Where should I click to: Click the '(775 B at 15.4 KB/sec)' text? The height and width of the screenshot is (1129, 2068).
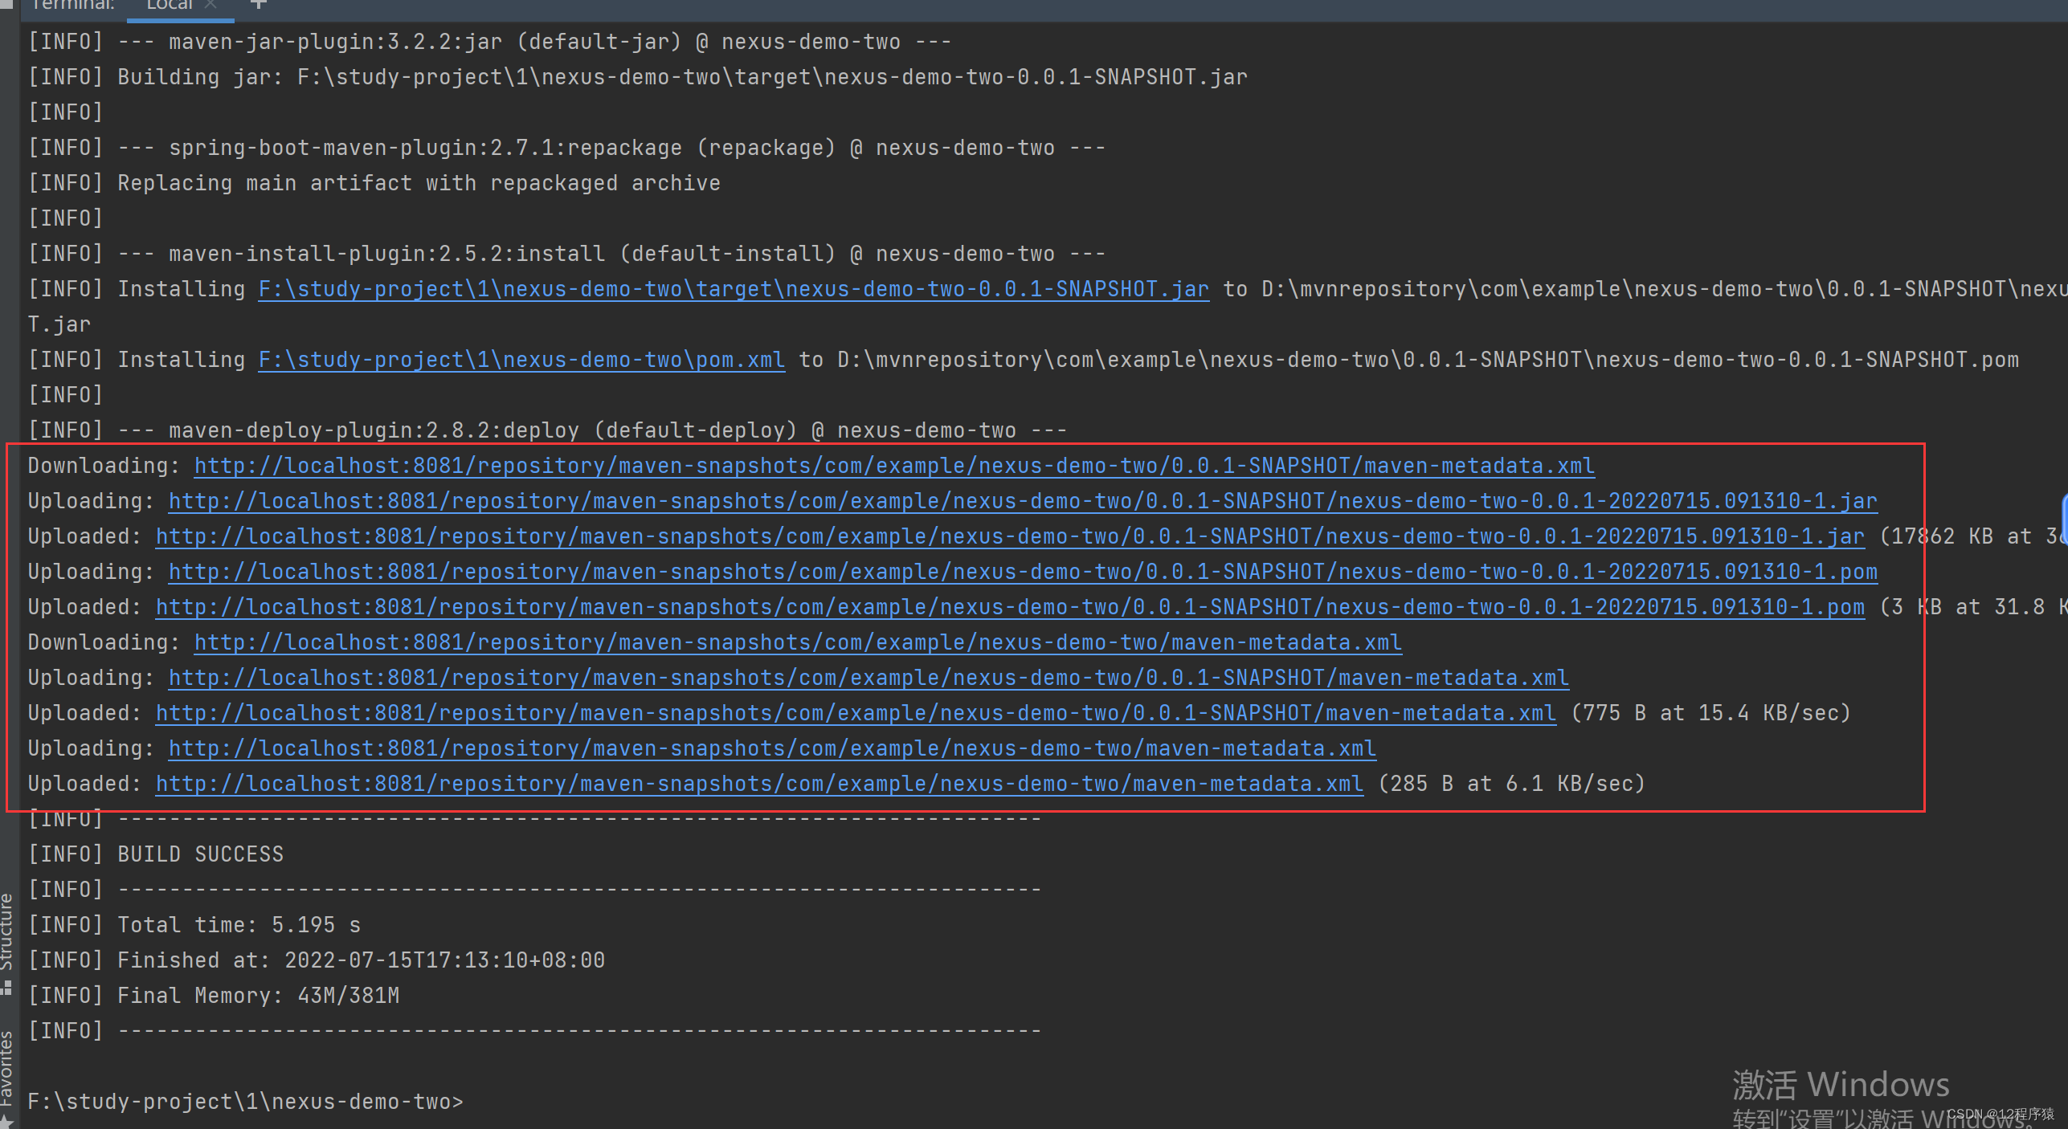point(1710,713)
